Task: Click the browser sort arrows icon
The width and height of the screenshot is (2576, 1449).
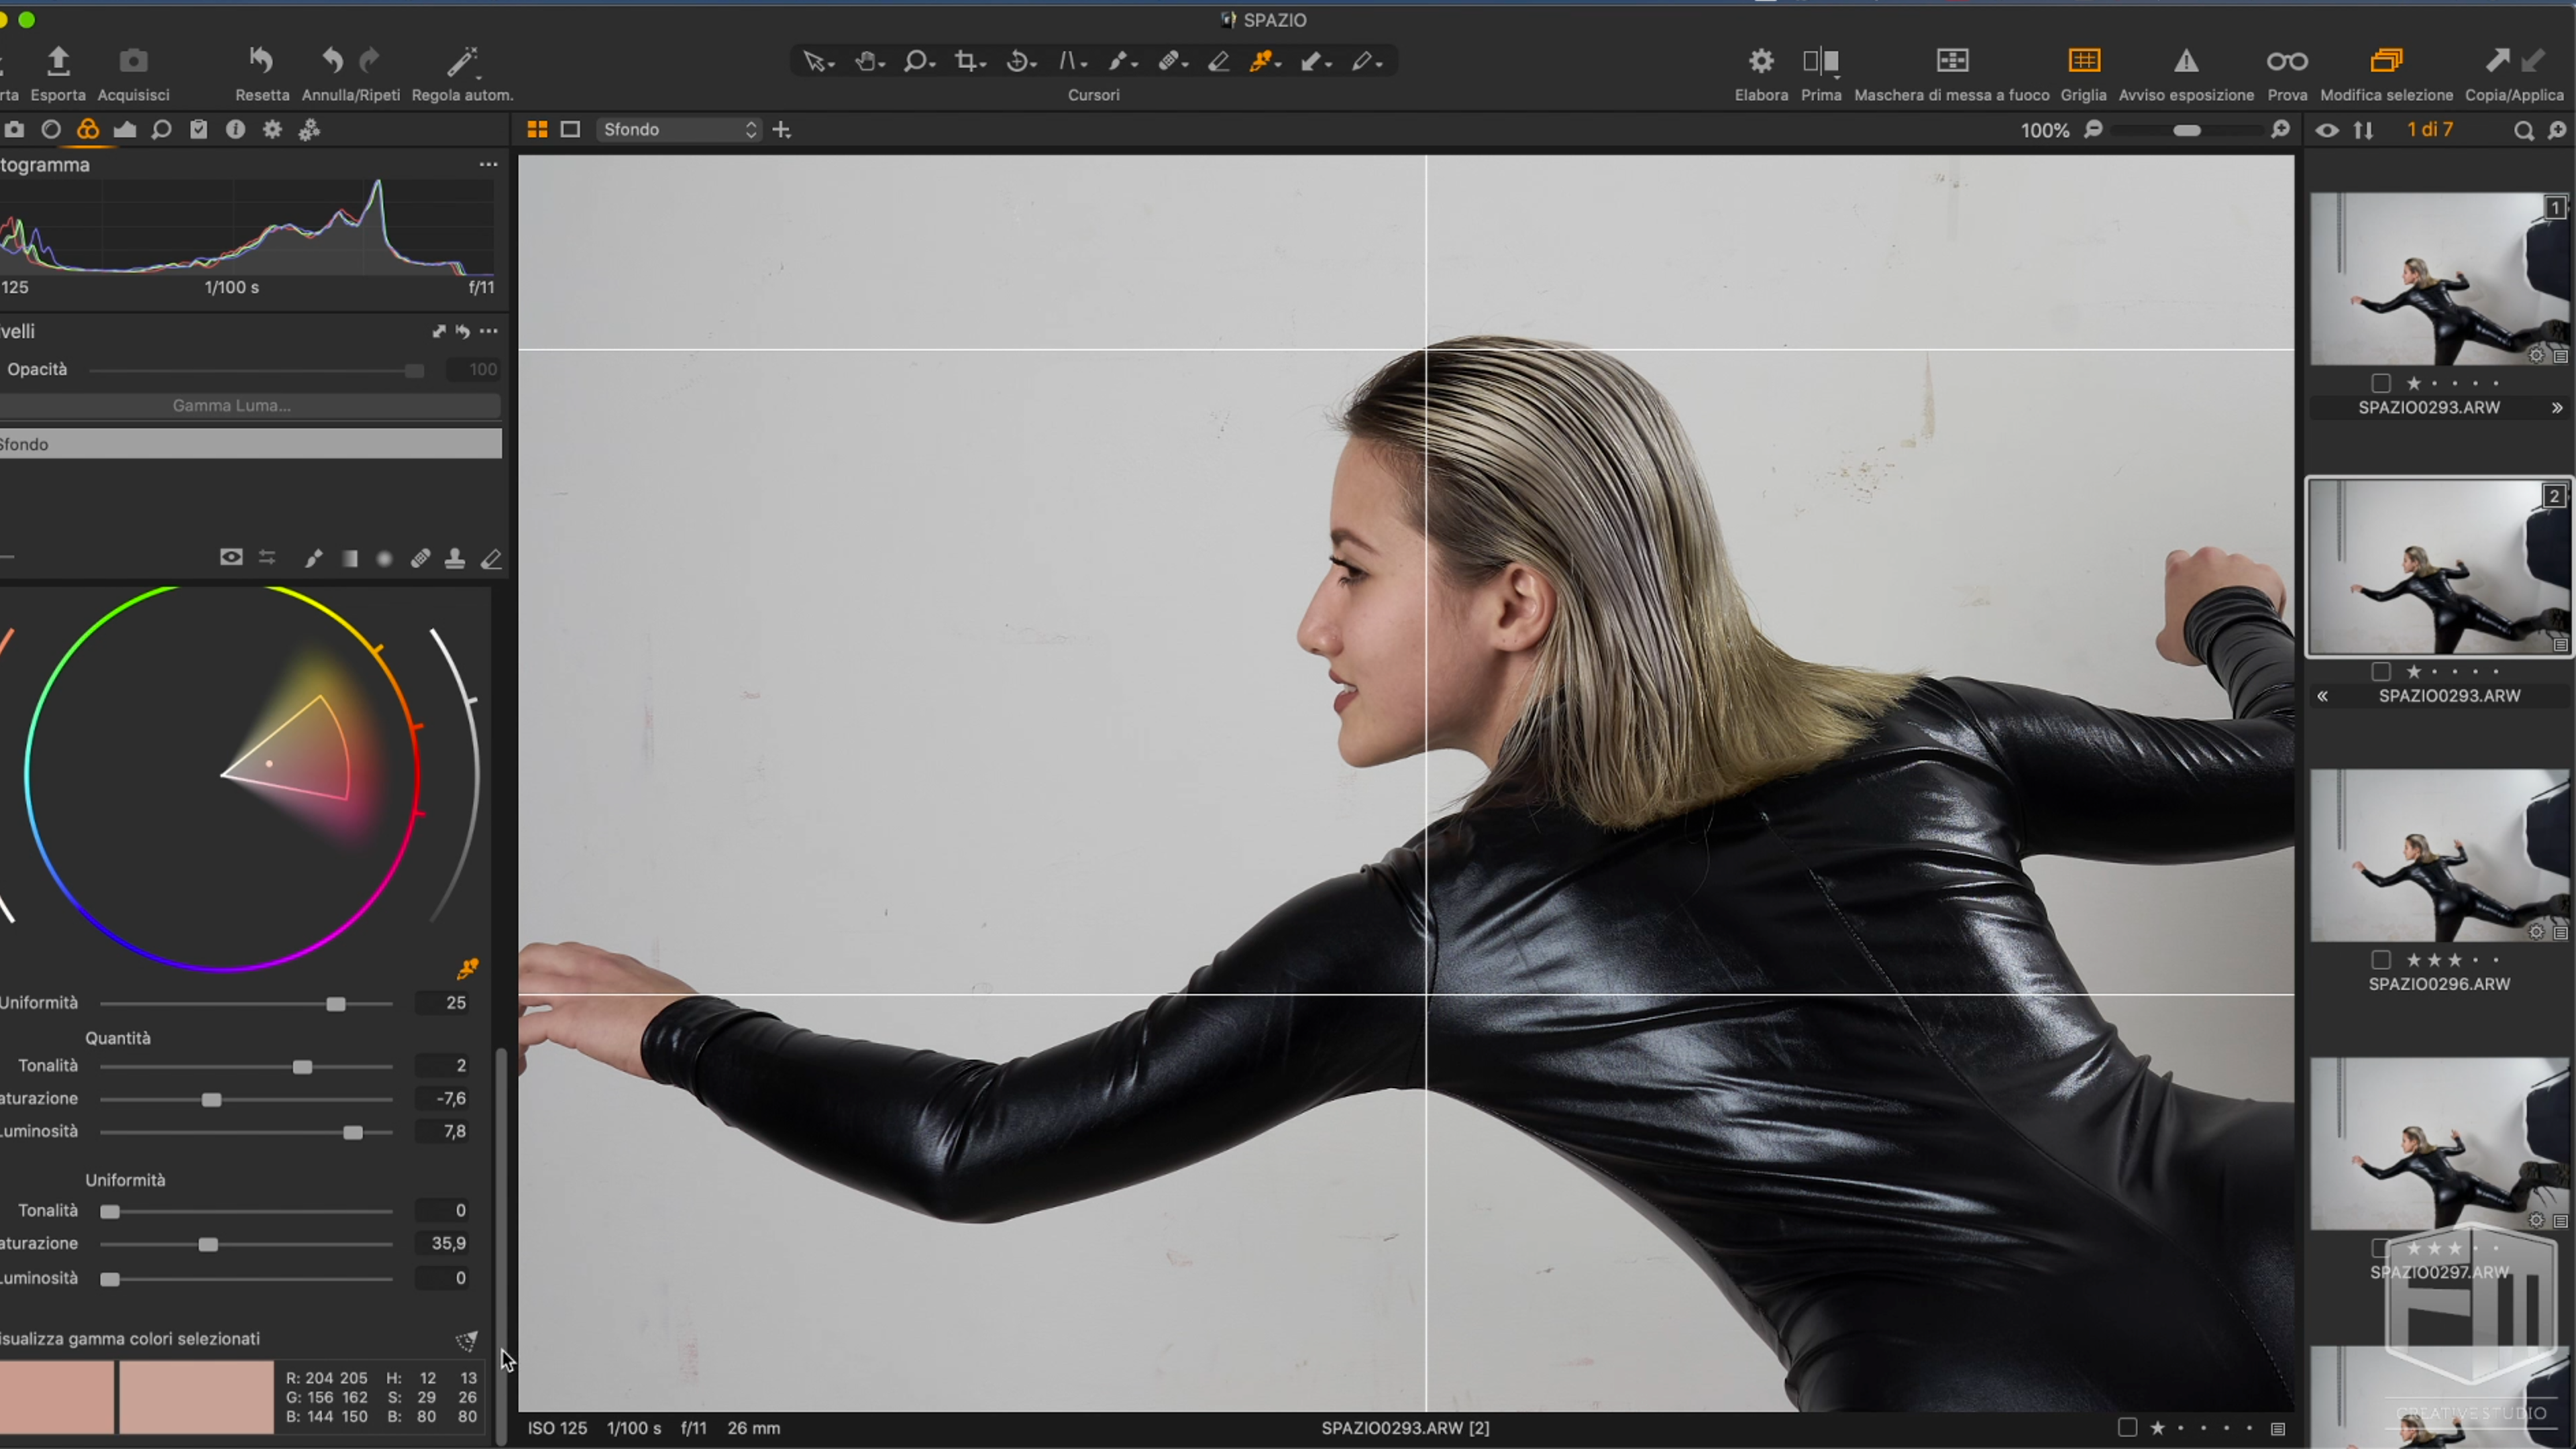Action: pos(2363,130)
